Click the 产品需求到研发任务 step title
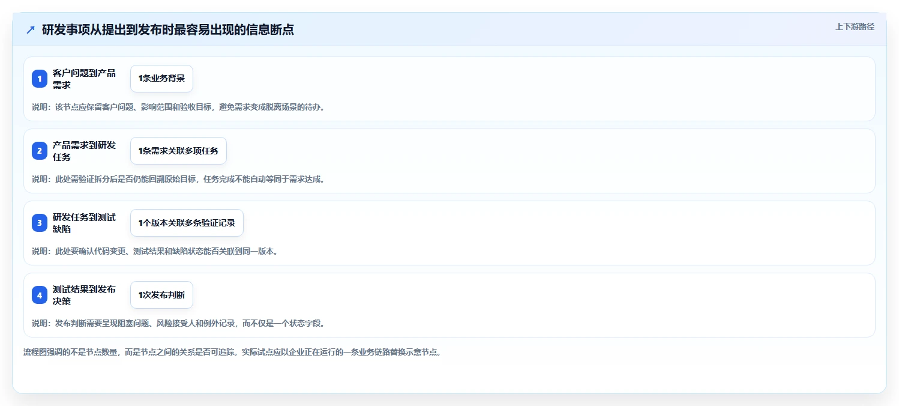 tap(85, 151)
